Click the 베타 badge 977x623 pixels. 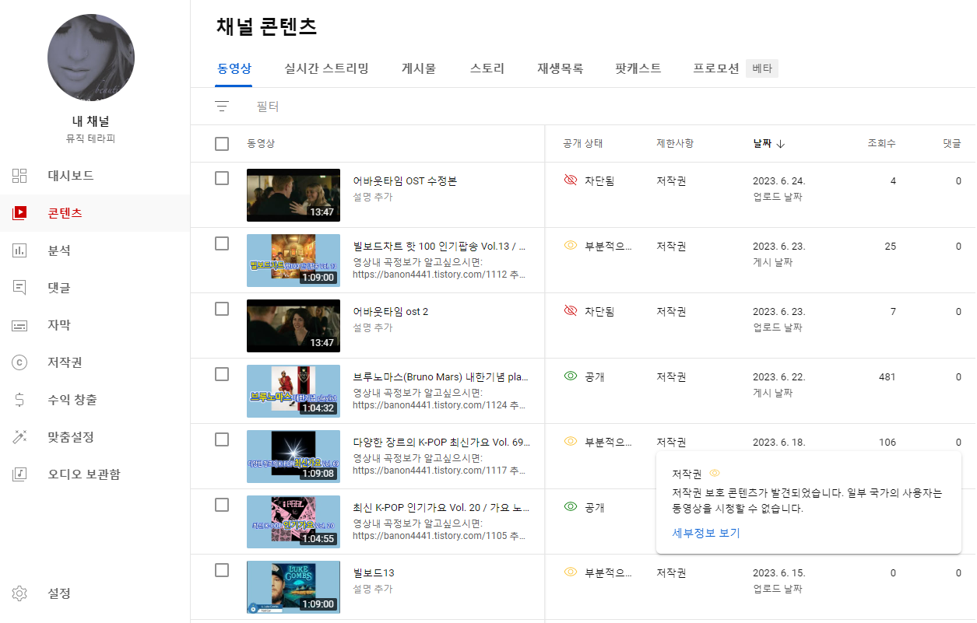click(x=762, y=68)
